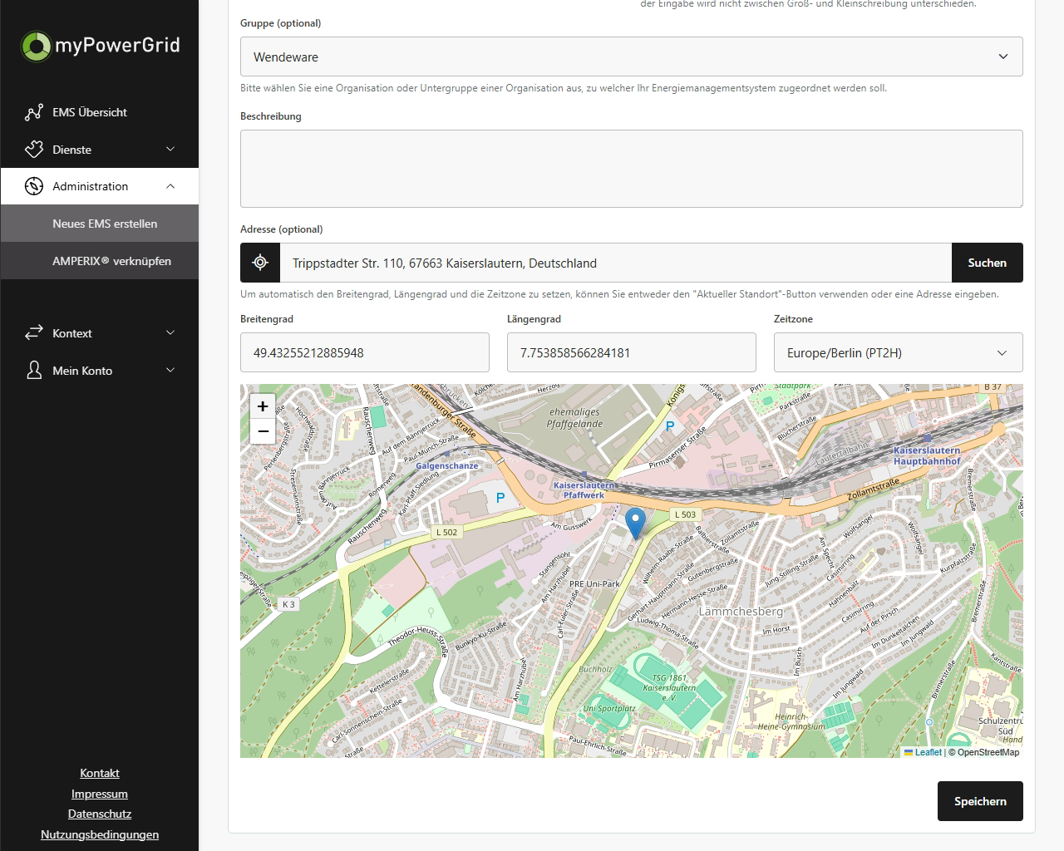Use current location crosshair button
The height and width of the screenshot is (851, 1064).
260,263
